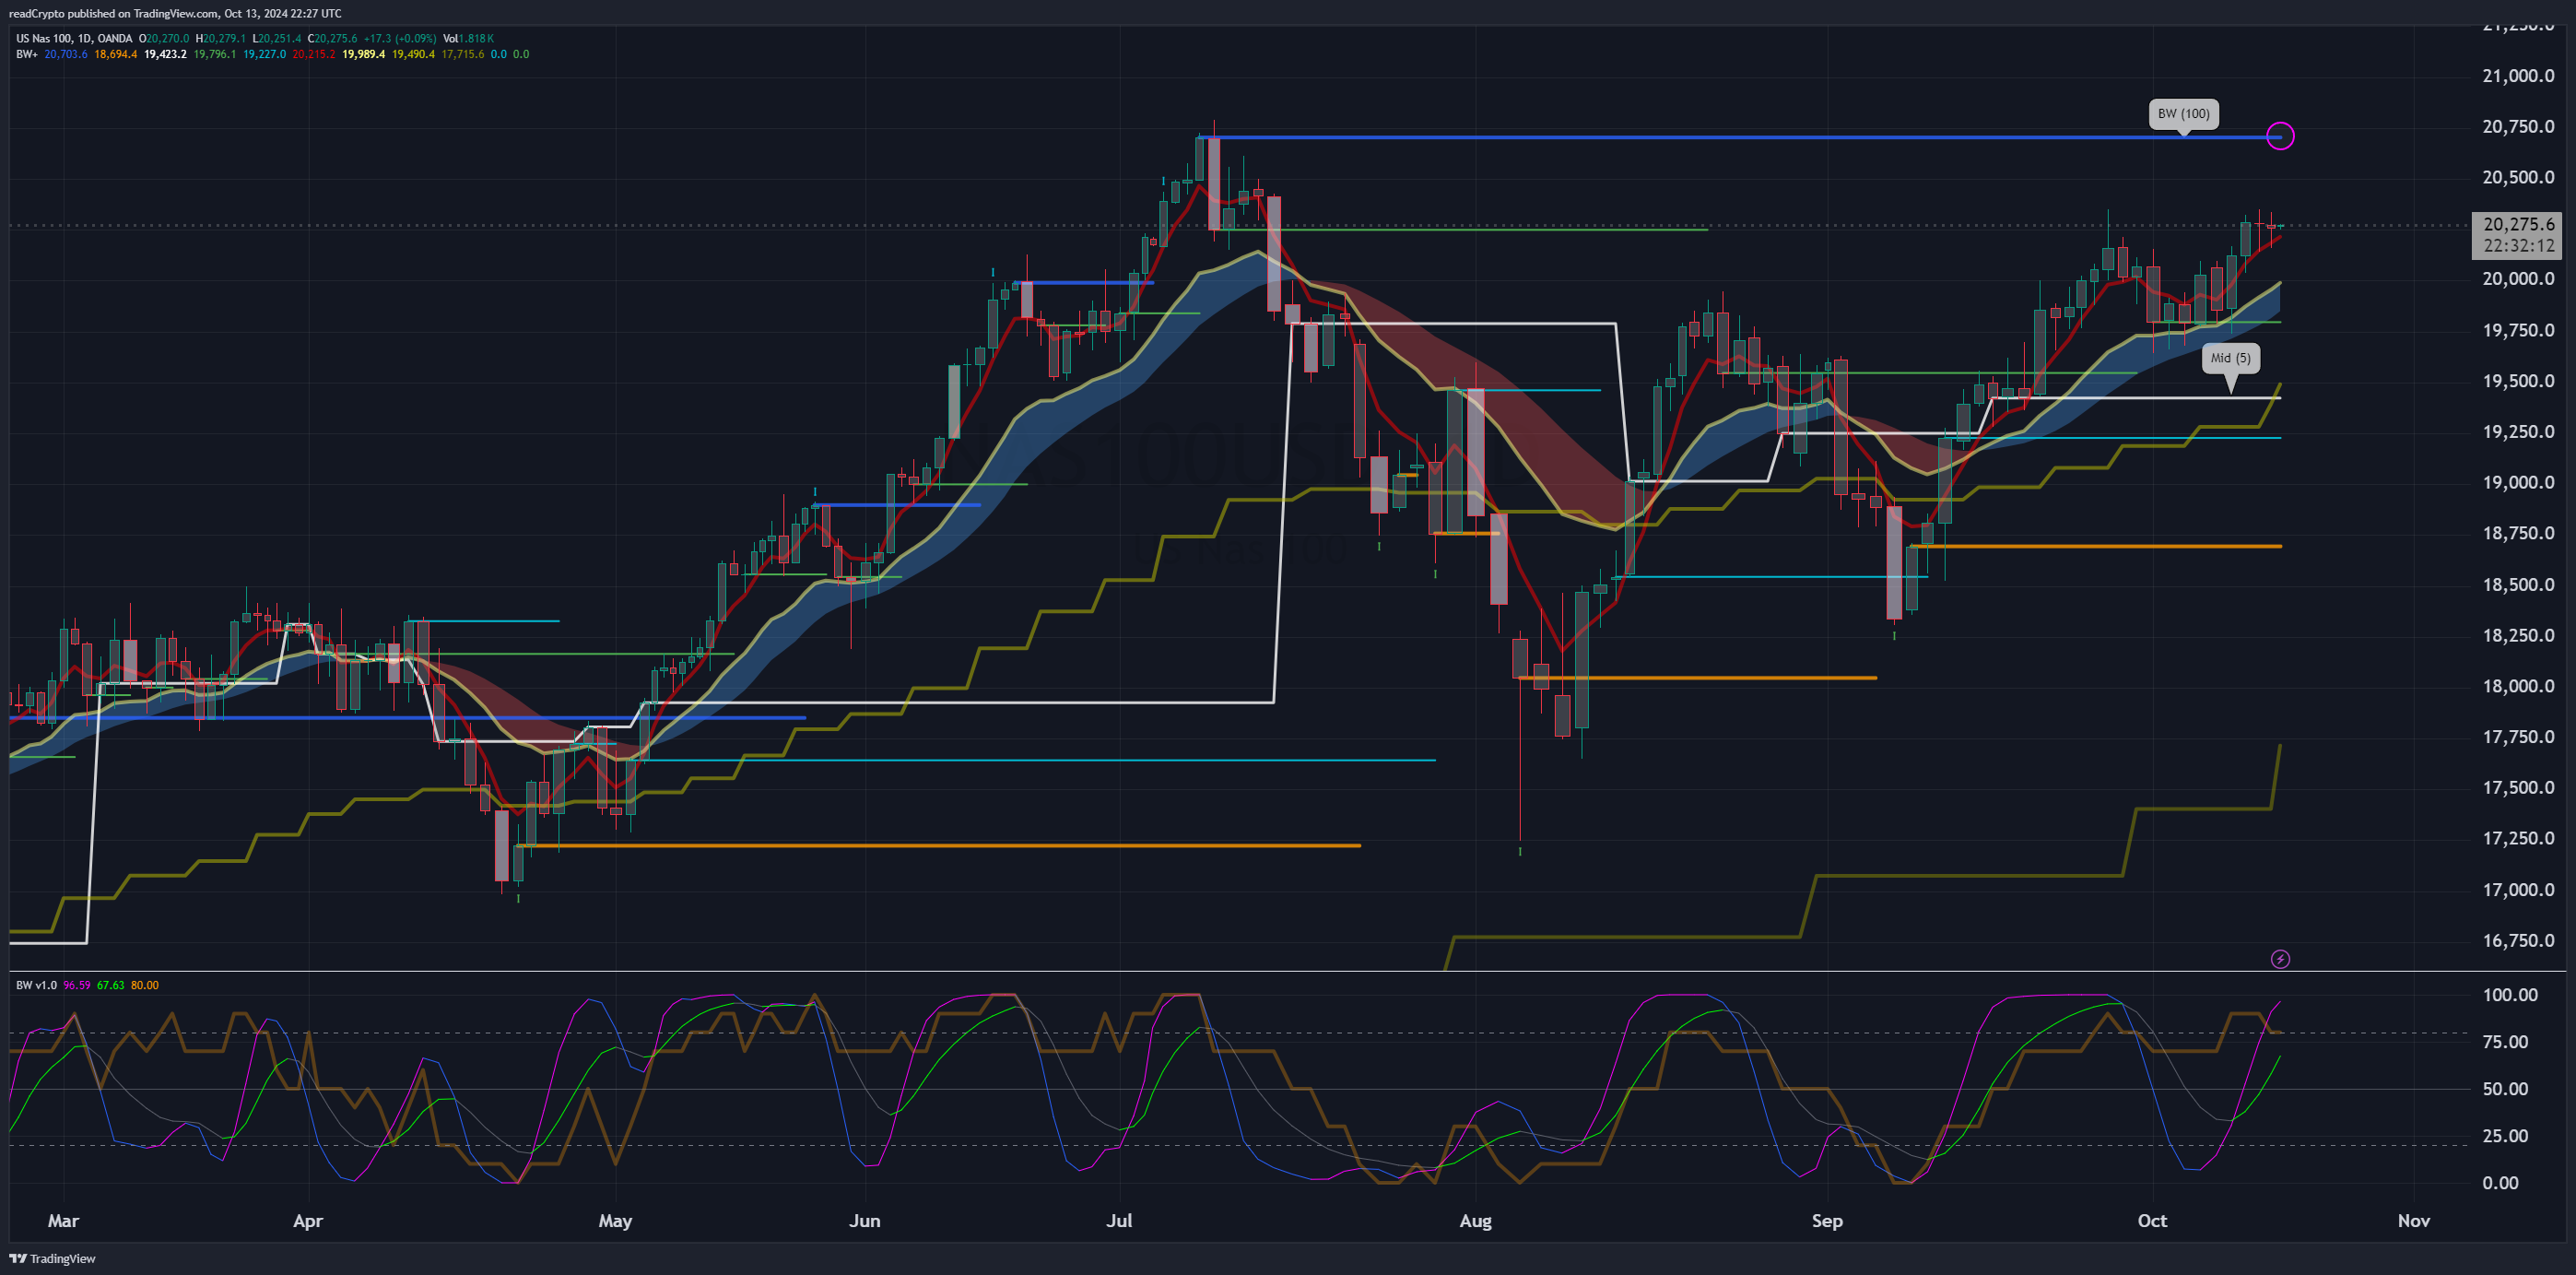Viewport: 2576px width, 1275px height.
Task: Click the green oscillator value 67.63
Action: point(111,985)
